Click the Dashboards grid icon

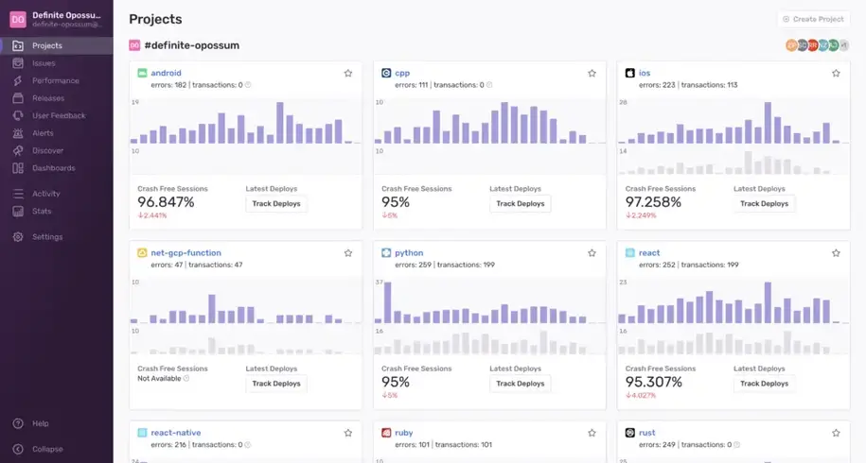tap(18, 168)
